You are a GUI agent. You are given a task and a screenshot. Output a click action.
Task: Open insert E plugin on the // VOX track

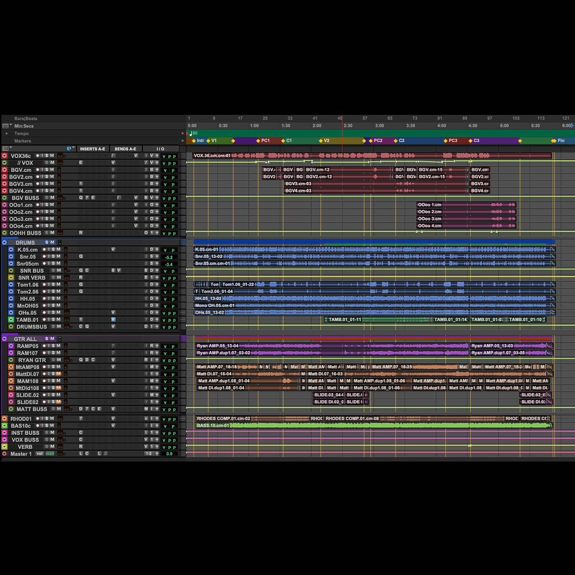point(81,163)
